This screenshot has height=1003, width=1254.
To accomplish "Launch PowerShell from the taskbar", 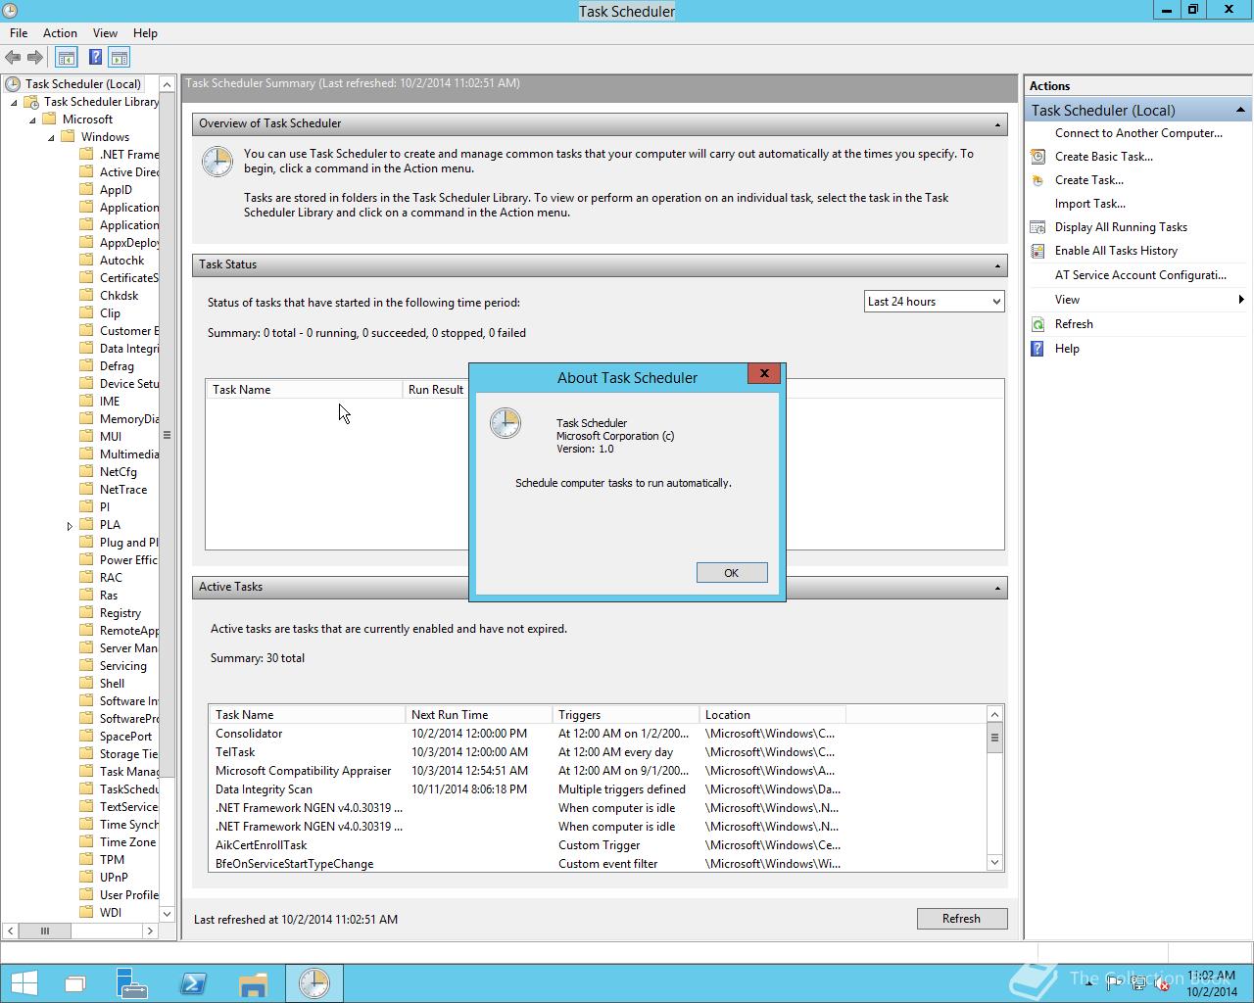I will click(193, 982).
